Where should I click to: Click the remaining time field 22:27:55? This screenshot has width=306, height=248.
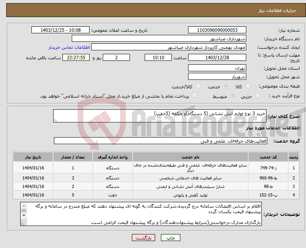coord(76,57)
